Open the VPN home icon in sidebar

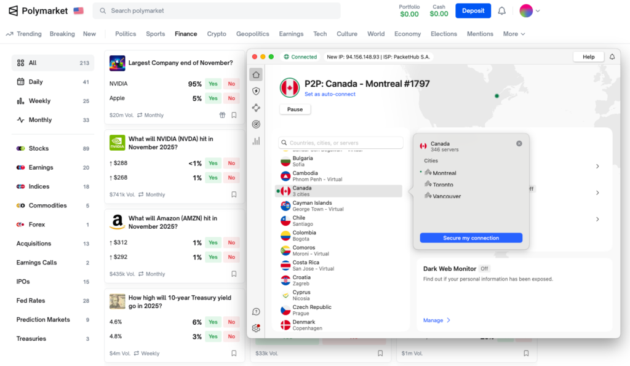click(x=256, y=74)
